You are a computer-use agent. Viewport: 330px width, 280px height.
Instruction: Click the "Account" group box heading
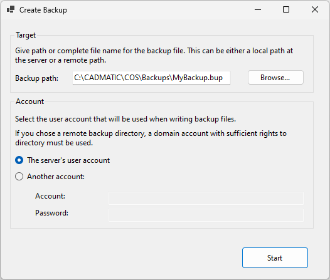coord(30,101)
